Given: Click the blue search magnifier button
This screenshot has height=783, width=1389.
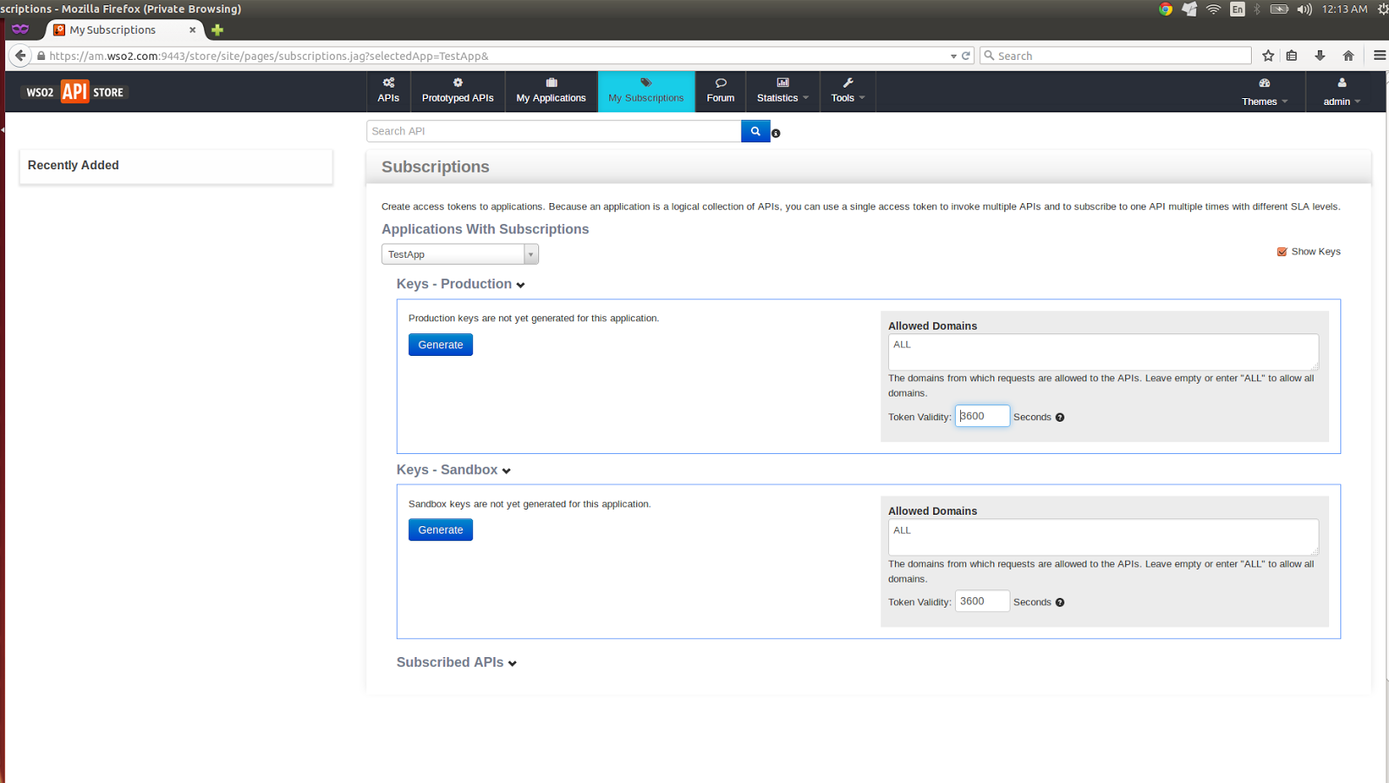Looking at the screenshot, I should (x=755, y=131).
